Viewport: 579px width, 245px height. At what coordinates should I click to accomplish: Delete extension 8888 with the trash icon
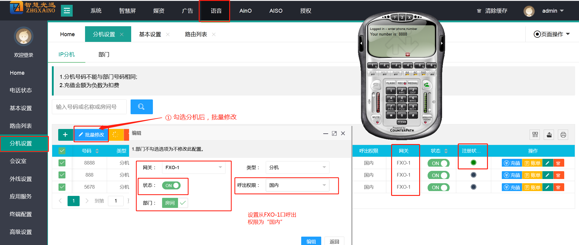558,163
